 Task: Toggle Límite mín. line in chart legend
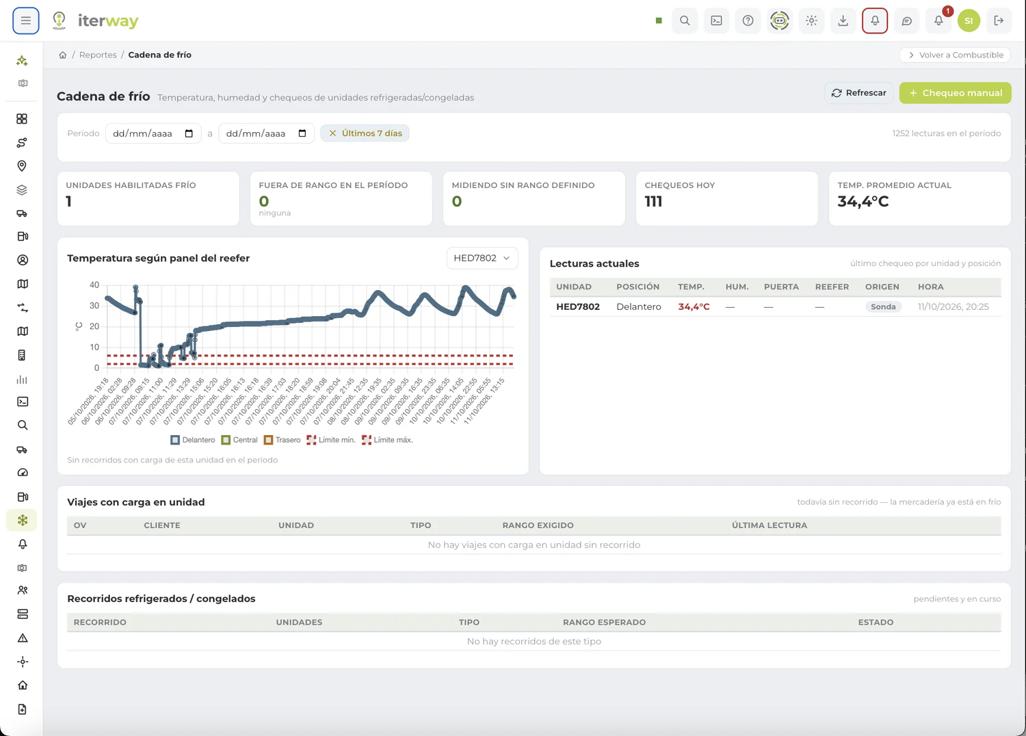[331, 440]
